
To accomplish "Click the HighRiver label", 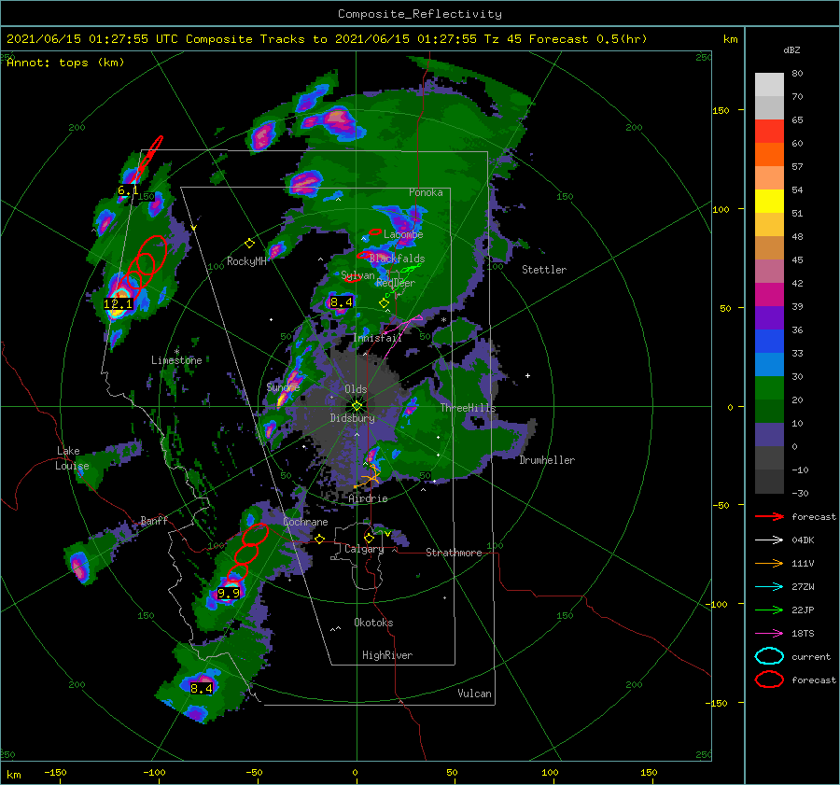I will coord(387,655).
